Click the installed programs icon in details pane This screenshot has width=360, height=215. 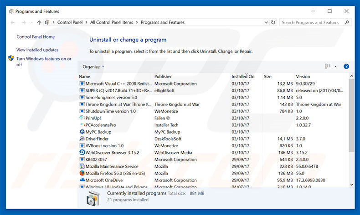pyautogui.click(x=93, y=198)
